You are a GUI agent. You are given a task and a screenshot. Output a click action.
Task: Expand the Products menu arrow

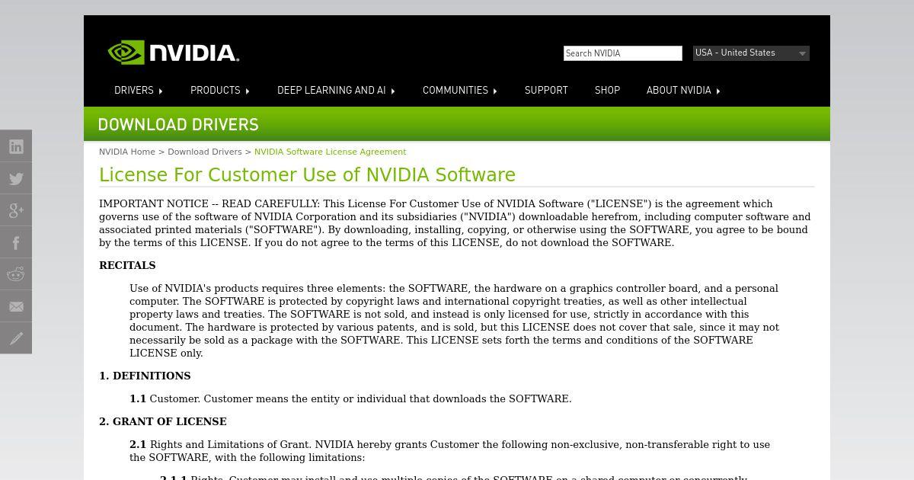coord(248,91)
